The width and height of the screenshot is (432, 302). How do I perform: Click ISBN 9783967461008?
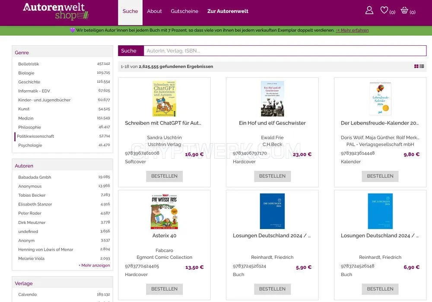(x=142, y=153)
